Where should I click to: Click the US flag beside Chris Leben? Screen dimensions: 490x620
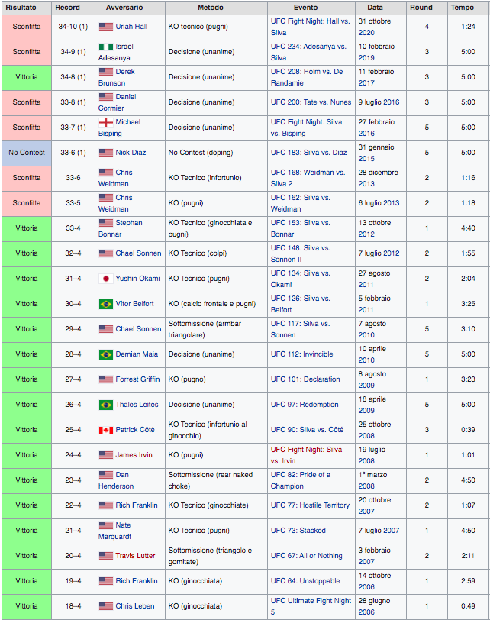click(x=106, y=606)
